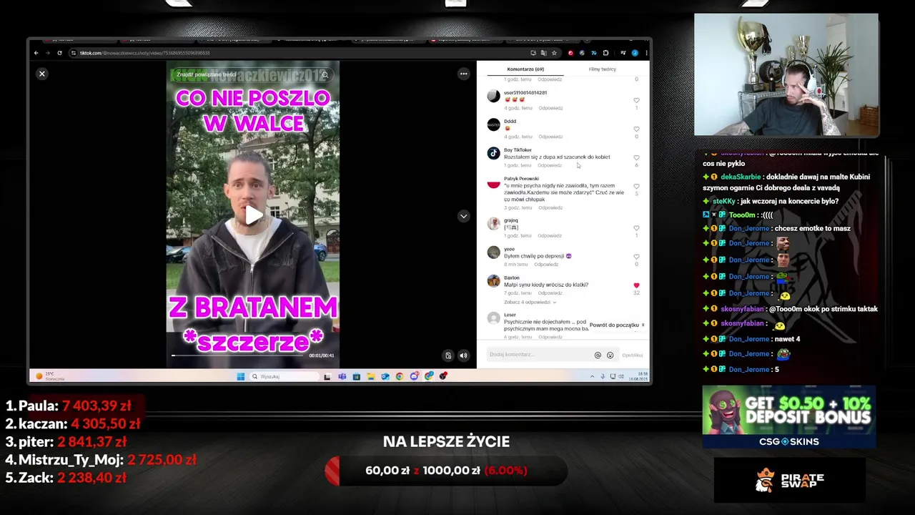Image resolution: width=915 pixels, height=515 pixels.
Task: Reply to Boy TikToker via Odpowiedz
Action: [550, 165]
